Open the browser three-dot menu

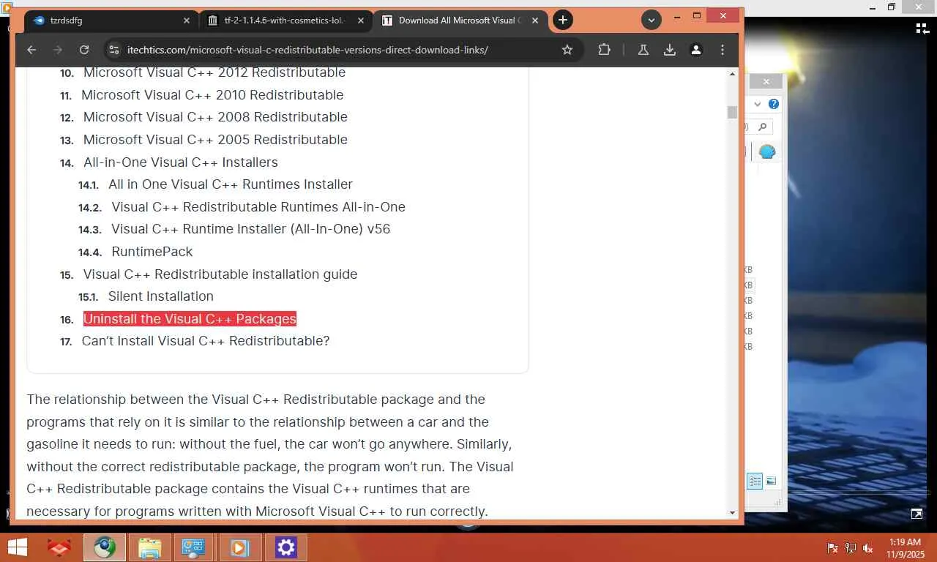[x=723, y=50]
